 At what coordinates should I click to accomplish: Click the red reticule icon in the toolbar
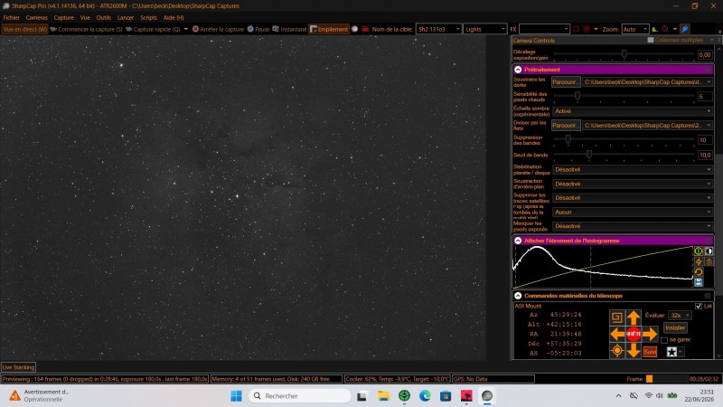point(586,29)
